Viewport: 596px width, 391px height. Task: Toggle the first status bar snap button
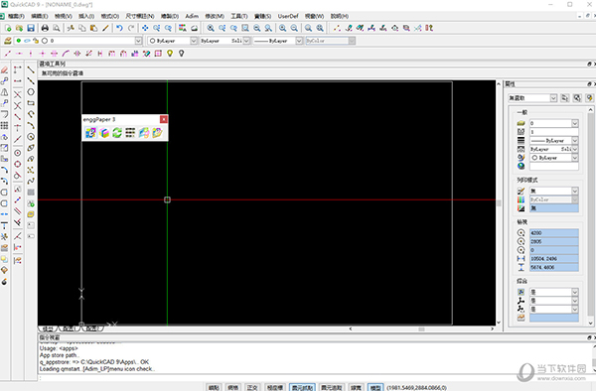pyautogui.click(x=214, y=387)
